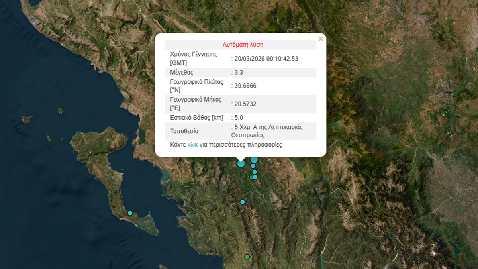Click the focal depth value 5.0
The height and width of the screenshot is (269, 478).
(x=239, y=118)
